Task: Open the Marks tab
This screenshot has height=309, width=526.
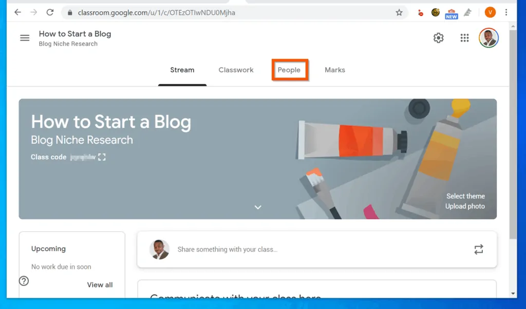Action: [334, 70]
